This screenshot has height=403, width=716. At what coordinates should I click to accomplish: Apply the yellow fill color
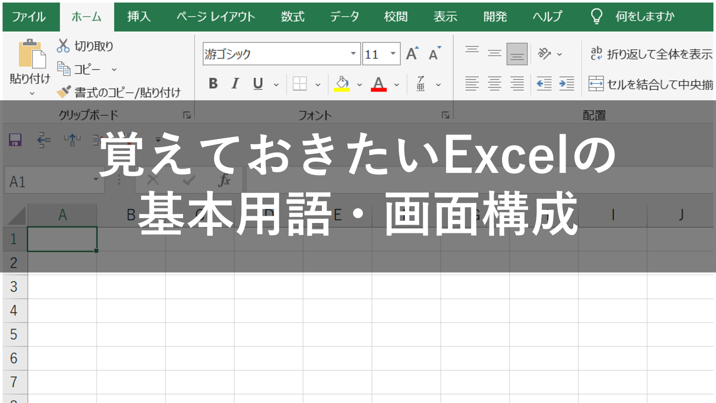pos(342,84)
